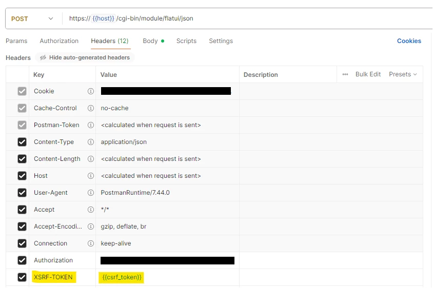Uncheck the Content-Length header

[x=22, y=159]
